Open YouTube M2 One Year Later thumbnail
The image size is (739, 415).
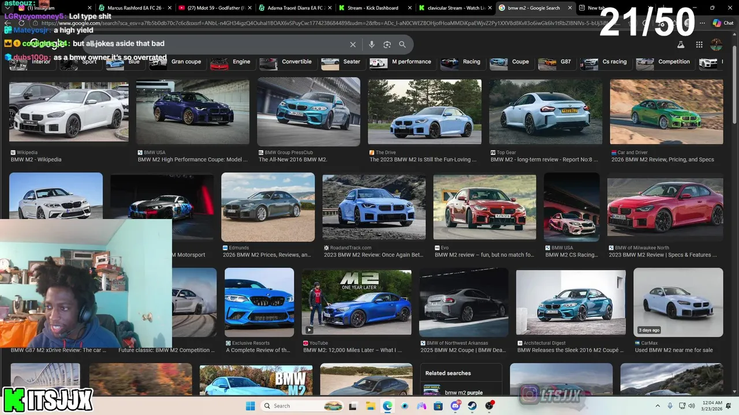tap(356, 302)
